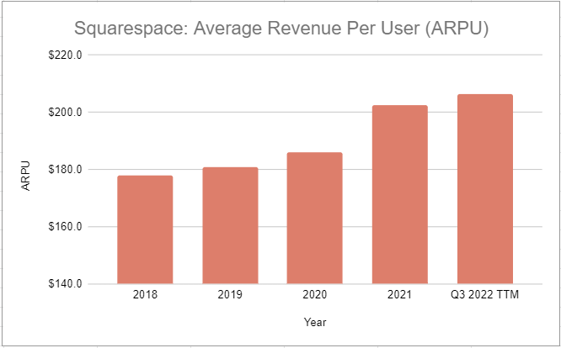Select the 2019 bar
Image resolution: width=561 pixels, height=348 pixels.
[230, 225]
